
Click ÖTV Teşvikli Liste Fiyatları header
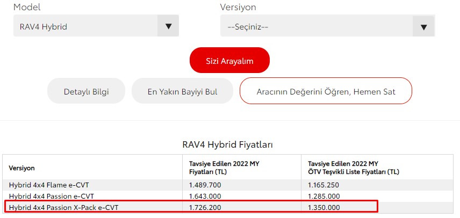click(354, 168)
